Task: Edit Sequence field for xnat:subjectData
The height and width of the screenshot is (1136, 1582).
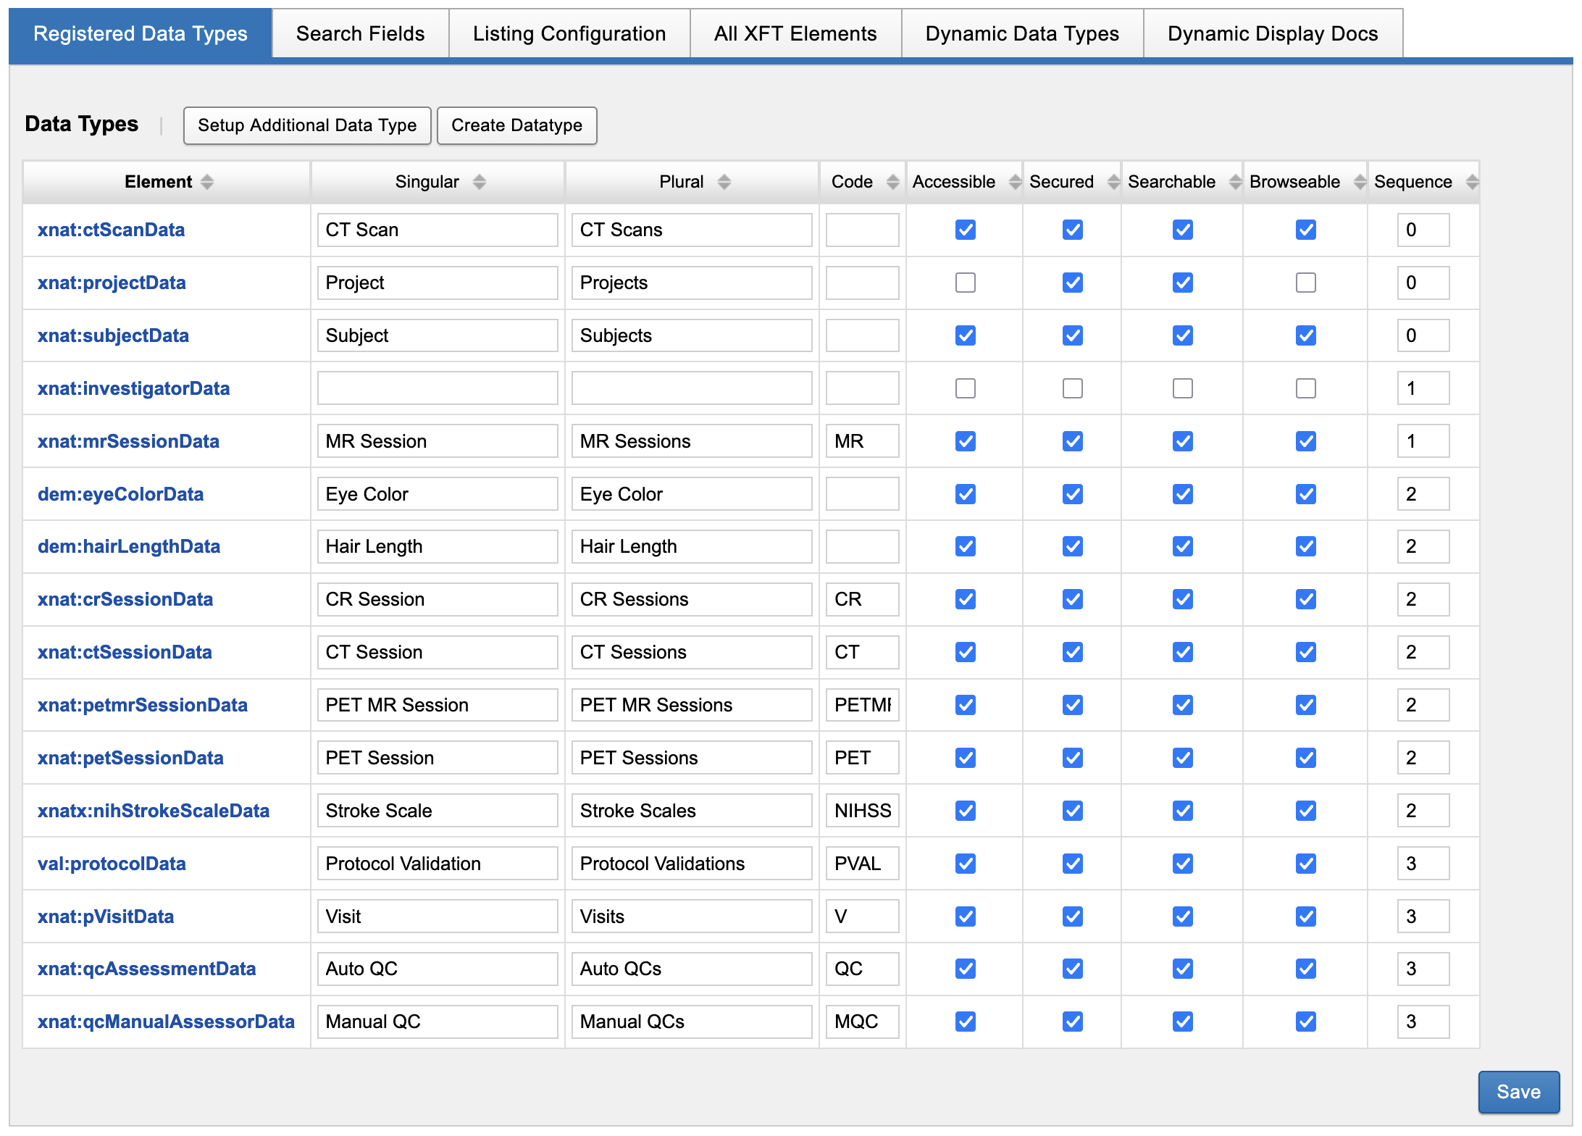Action: point(1423,335)
